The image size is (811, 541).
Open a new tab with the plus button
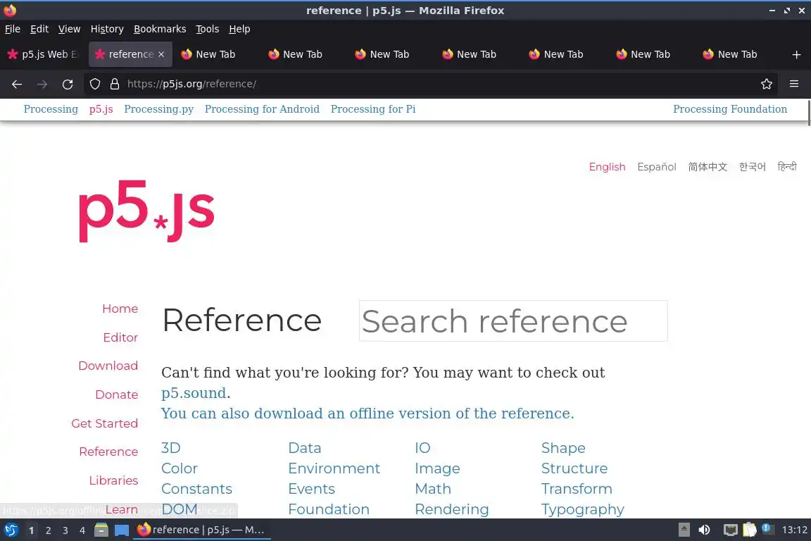[x=796, y=54]
